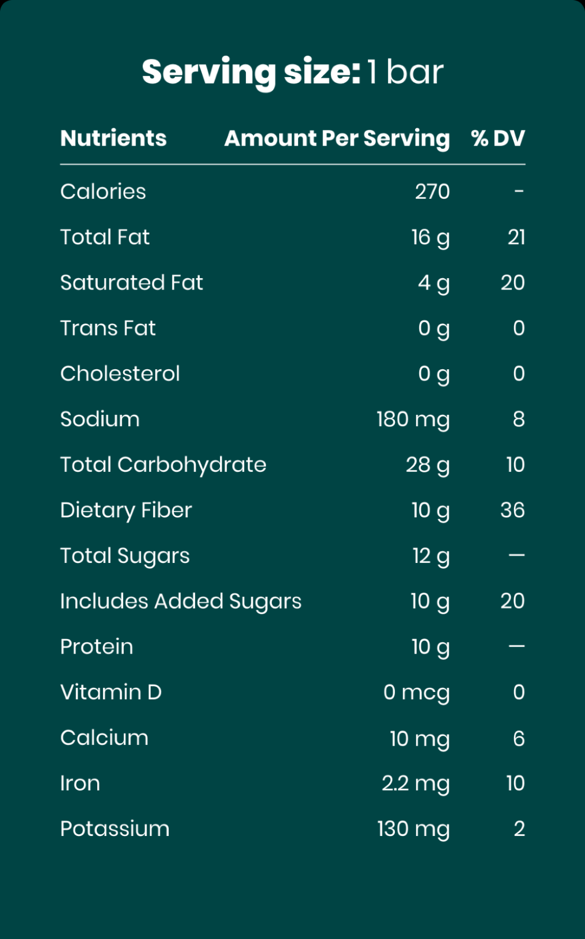The image size is (585, 939).
Task: Click the Saturated Fat row label
Action: point(132,283)
